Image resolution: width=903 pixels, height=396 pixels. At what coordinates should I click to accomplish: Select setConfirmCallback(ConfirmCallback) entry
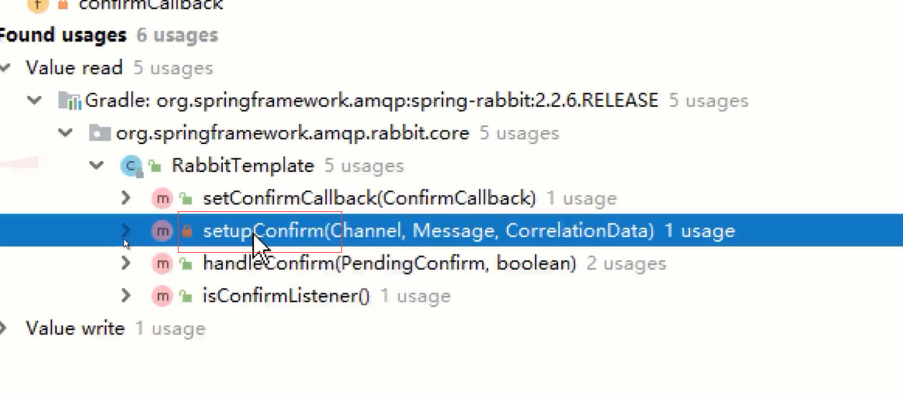coord(369,198)
